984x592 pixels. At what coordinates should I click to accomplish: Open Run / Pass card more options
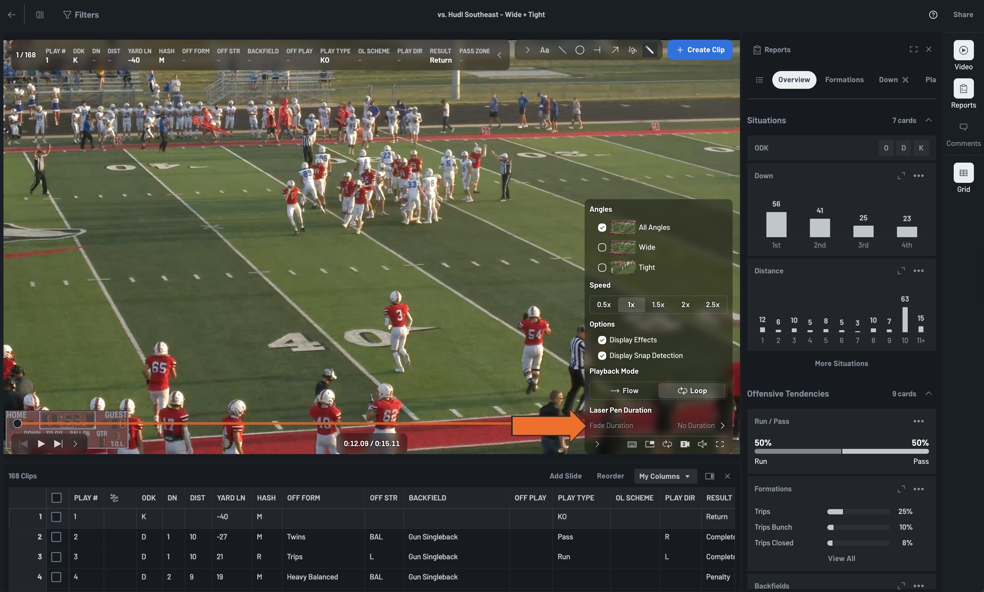click(x=919, y=421)
